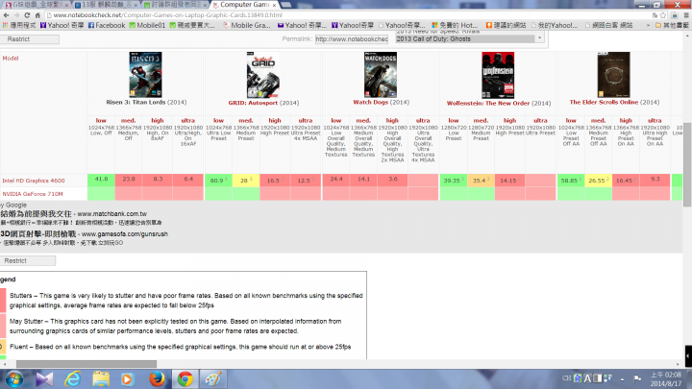Open Wolfenstein: The New Order link
Viewport: 692px width, 389px height.
[x=488, y=103]
